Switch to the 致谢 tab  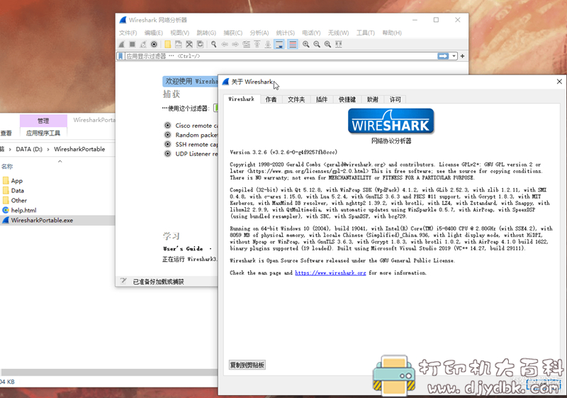click(373, 99)
